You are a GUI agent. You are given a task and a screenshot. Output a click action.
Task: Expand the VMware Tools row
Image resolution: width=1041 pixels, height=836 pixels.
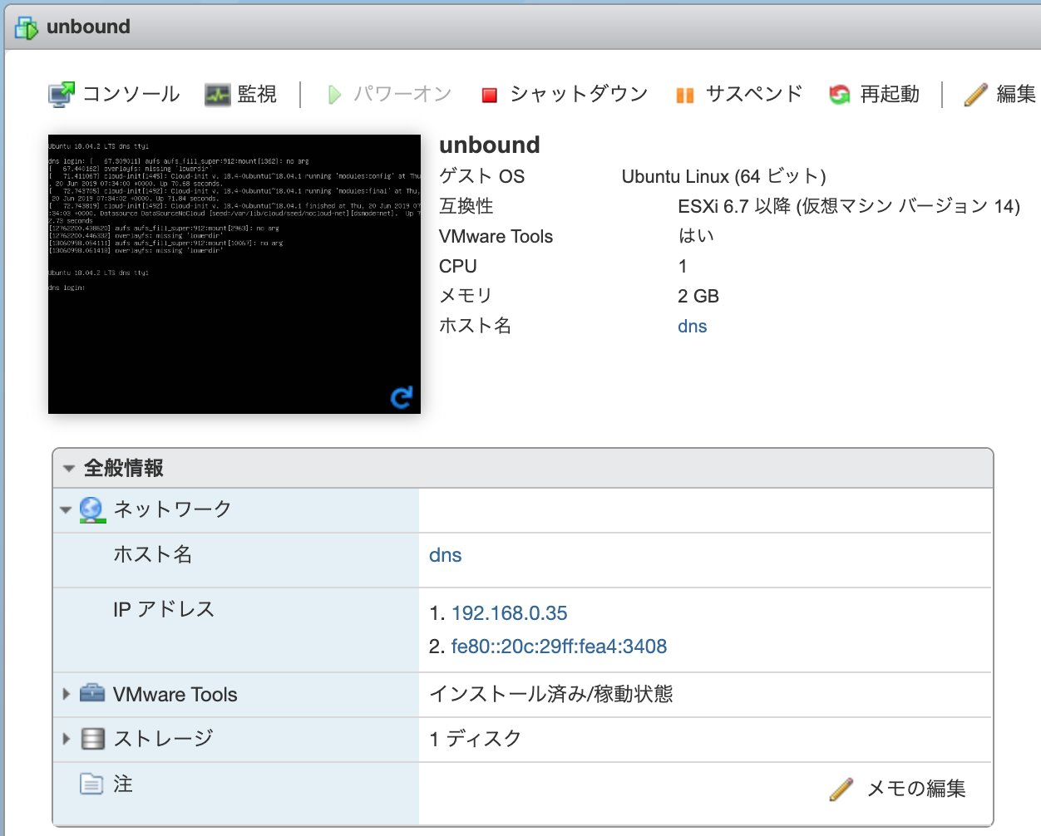tap(66, 693)
